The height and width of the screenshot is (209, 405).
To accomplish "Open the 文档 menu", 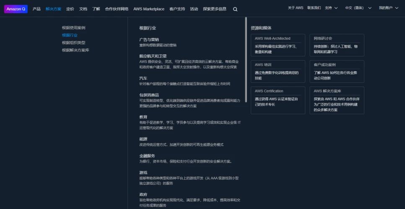I will pos(83,9).
